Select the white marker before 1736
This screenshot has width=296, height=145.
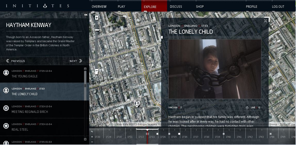click(x=179, y=134)
